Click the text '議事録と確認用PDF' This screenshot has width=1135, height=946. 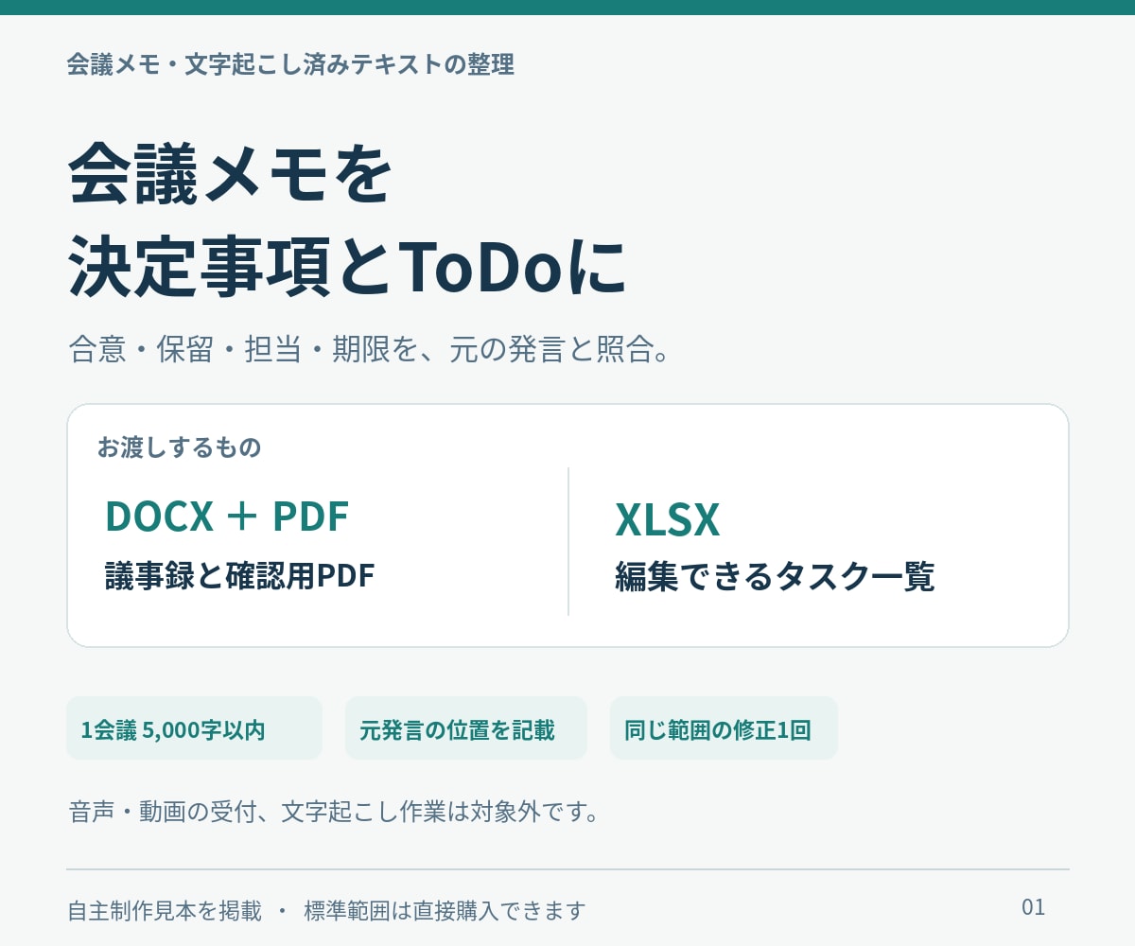(239, 575)
